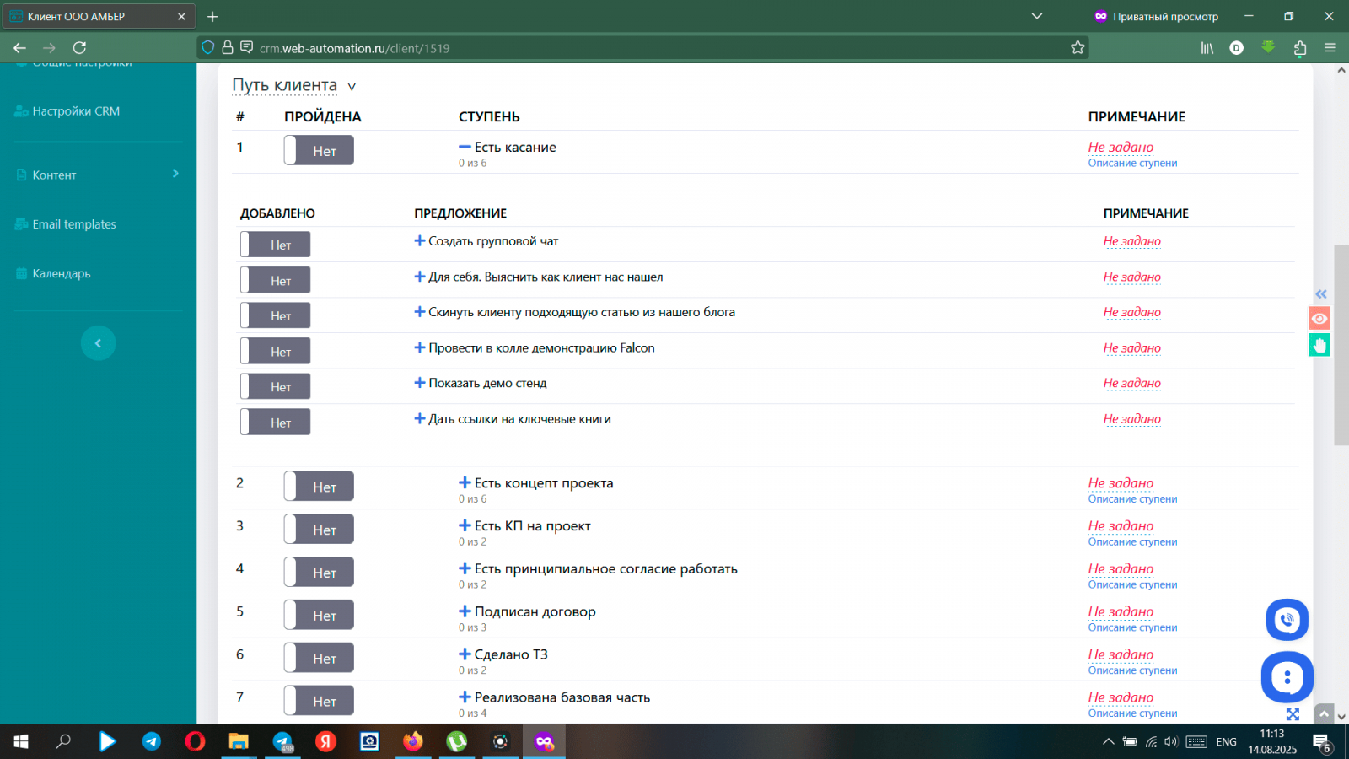Toggle added switch for Создать групповой чат
The image size is (1349, 759).
[275, 245]
